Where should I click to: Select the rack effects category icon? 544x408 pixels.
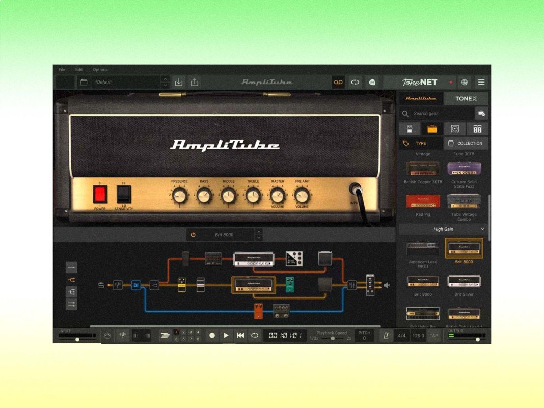(x=476, y=129)
